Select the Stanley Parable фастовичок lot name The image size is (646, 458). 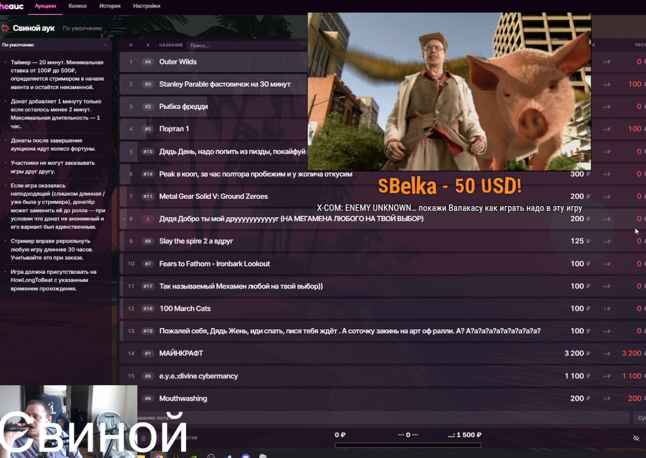(x=225, y=84)
